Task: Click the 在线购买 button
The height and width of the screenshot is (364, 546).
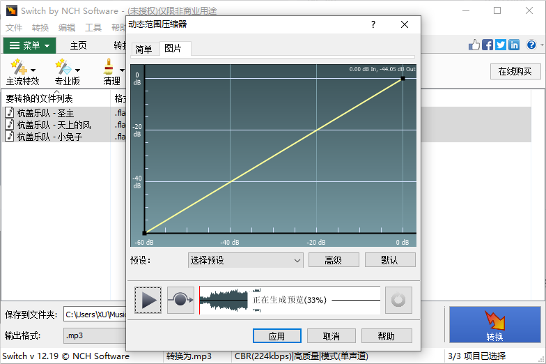Action: point(515,71)
